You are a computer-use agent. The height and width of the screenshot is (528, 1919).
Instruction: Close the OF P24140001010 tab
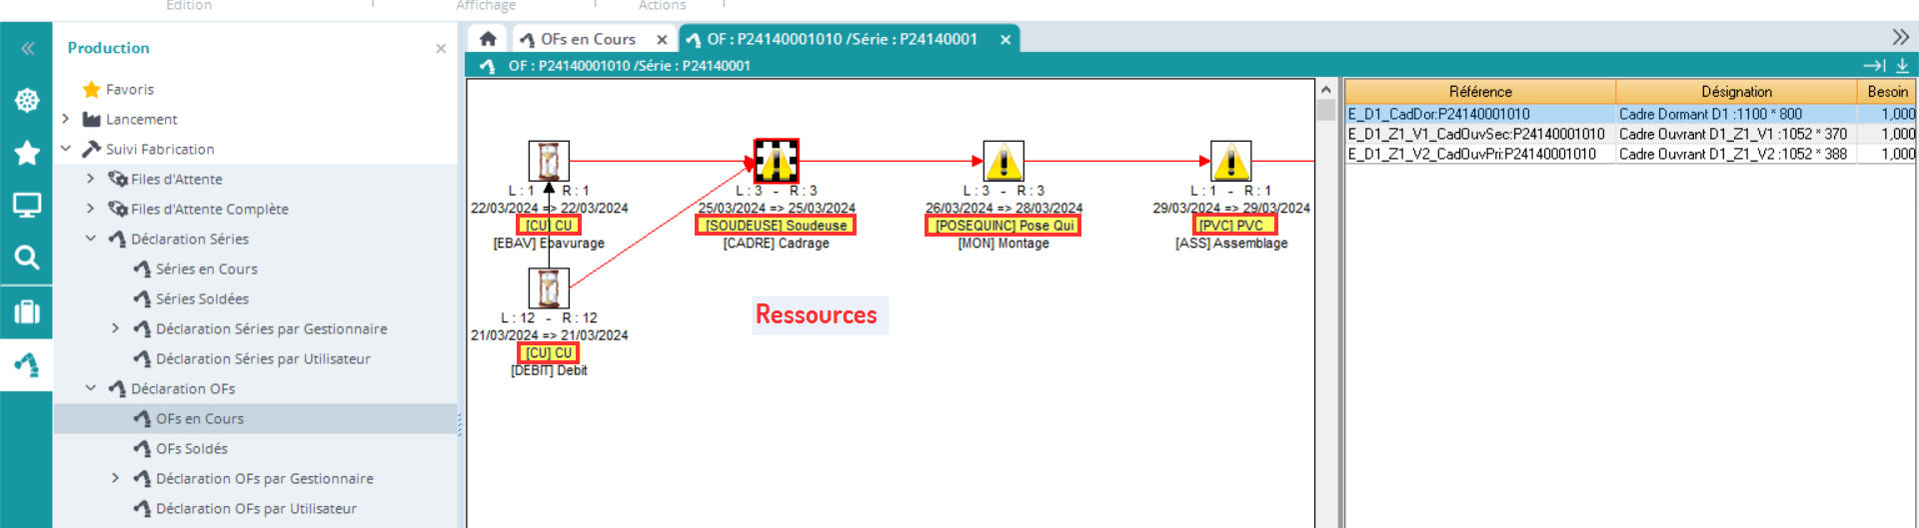point(1005,39)
